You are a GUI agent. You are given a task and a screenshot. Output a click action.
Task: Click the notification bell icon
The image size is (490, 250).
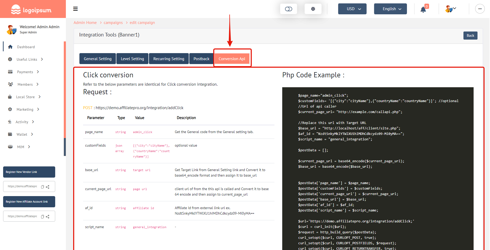point(423,9)
